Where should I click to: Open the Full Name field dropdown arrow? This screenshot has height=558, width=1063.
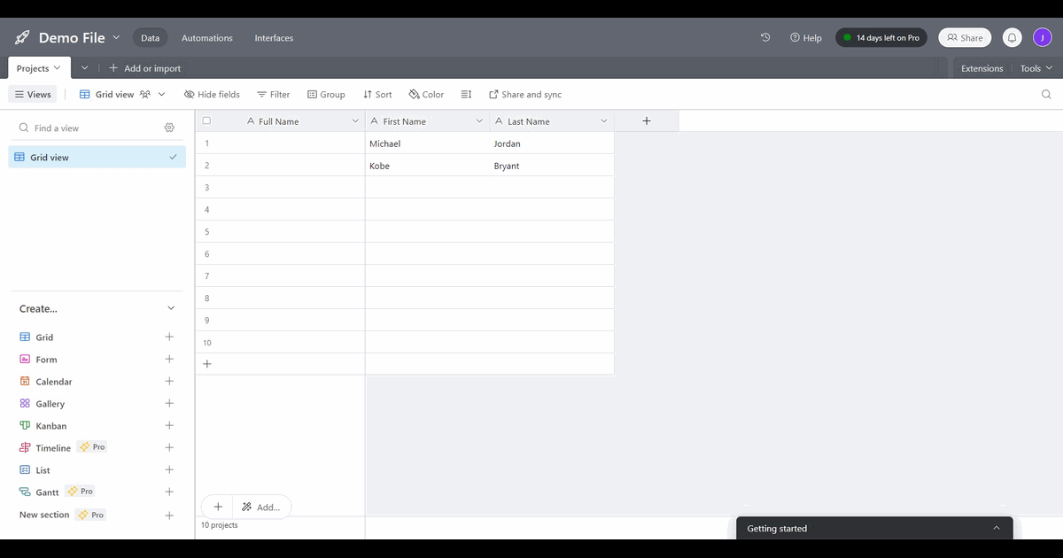click(355, 121)
